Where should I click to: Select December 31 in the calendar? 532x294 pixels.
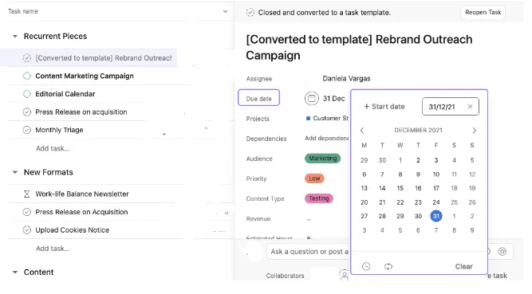click(x=436, y=216)
